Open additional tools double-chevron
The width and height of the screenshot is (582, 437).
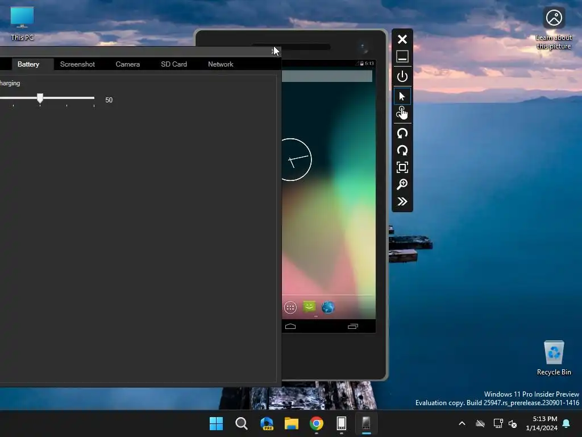[402, 201]
